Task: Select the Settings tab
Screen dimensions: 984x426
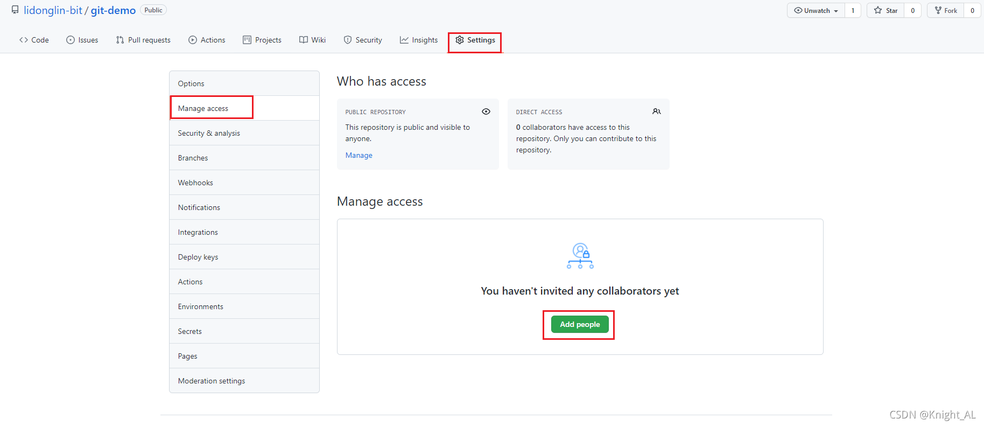Action: [475, 40]
